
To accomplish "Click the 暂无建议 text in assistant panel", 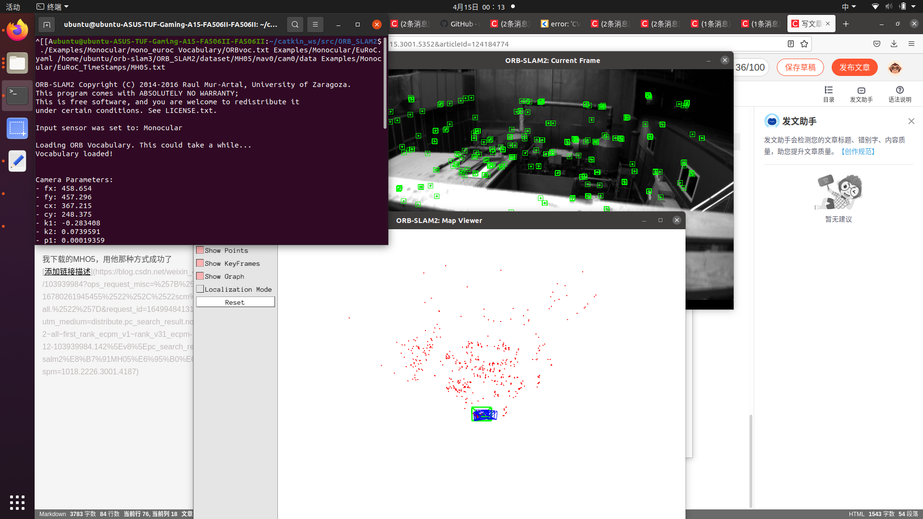I will [x=838, y=219].
